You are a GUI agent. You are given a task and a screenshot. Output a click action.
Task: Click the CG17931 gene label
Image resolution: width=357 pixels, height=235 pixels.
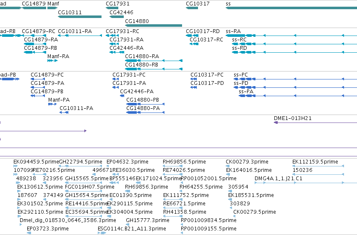[118, 4]
